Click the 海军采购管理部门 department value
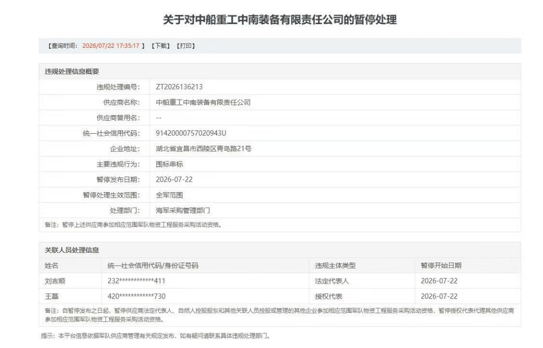This screenshot has height=348, width=543. tap(183, 211)
